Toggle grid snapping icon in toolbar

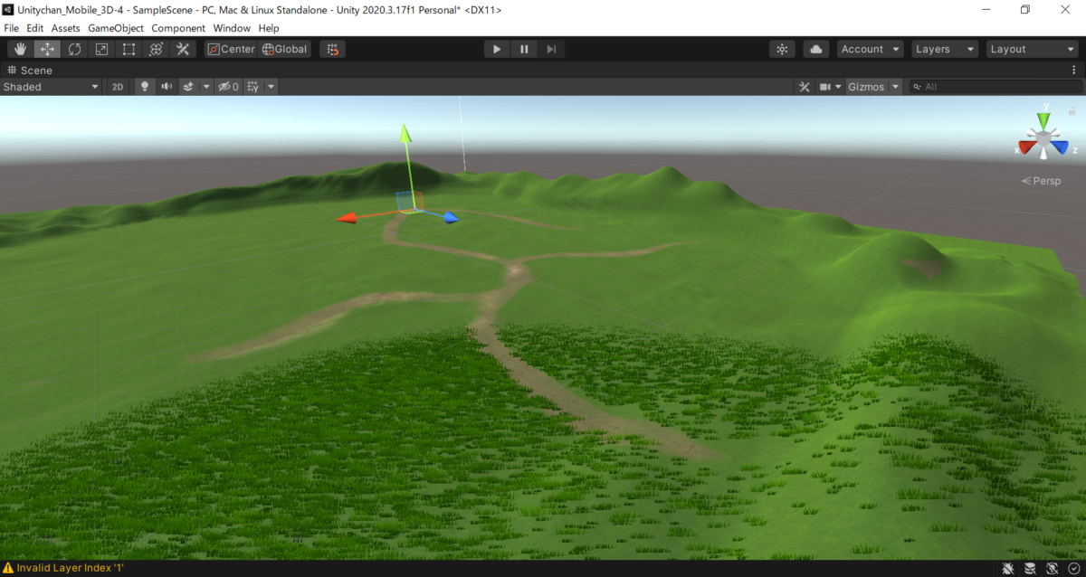[332, 49]
